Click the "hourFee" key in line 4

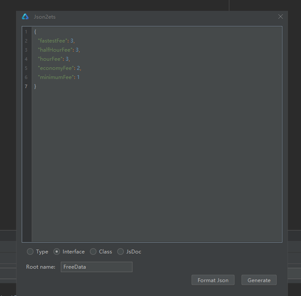click(50, 59)
